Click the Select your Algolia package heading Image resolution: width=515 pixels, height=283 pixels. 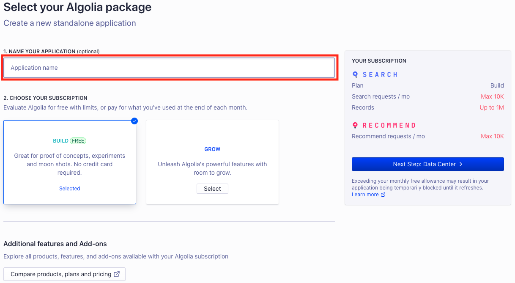tap(77, 7)
